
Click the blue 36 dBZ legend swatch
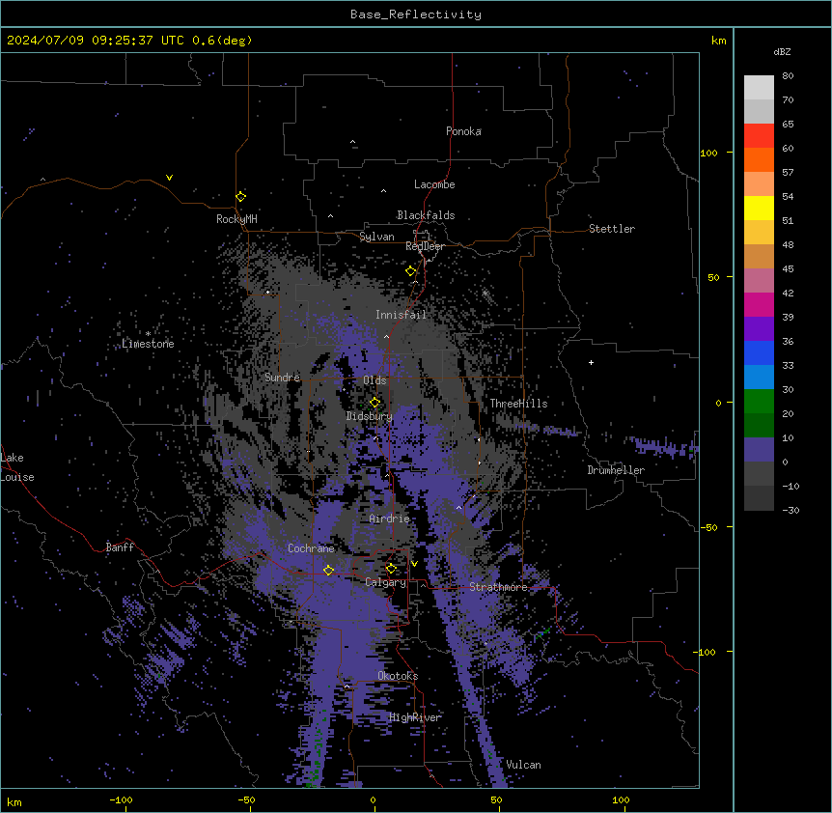tap(759, 352)
